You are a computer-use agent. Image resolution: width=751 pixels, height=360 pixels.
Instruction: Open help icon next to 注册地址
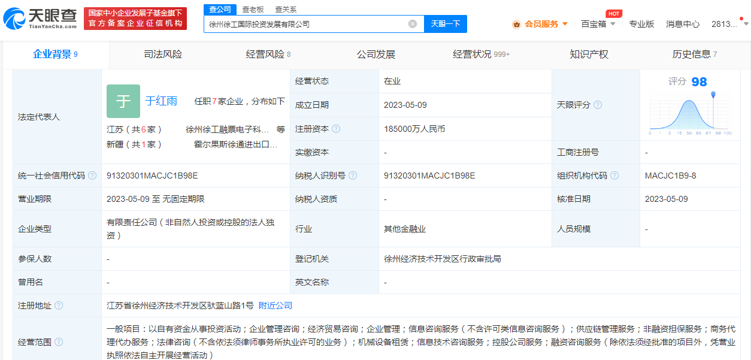(59, 305)
